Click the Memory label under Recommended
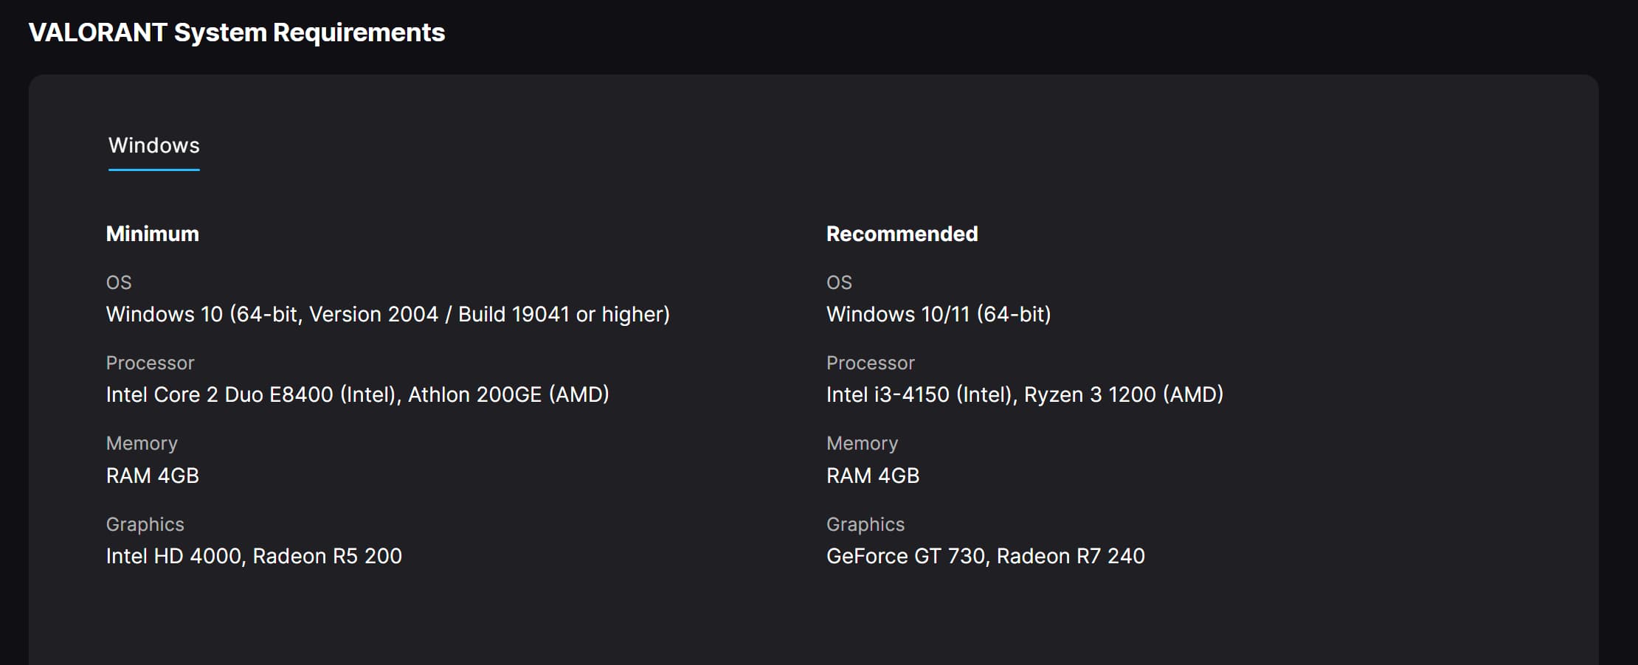Viewport: 1638px width, 665px height. click(862, 443)
